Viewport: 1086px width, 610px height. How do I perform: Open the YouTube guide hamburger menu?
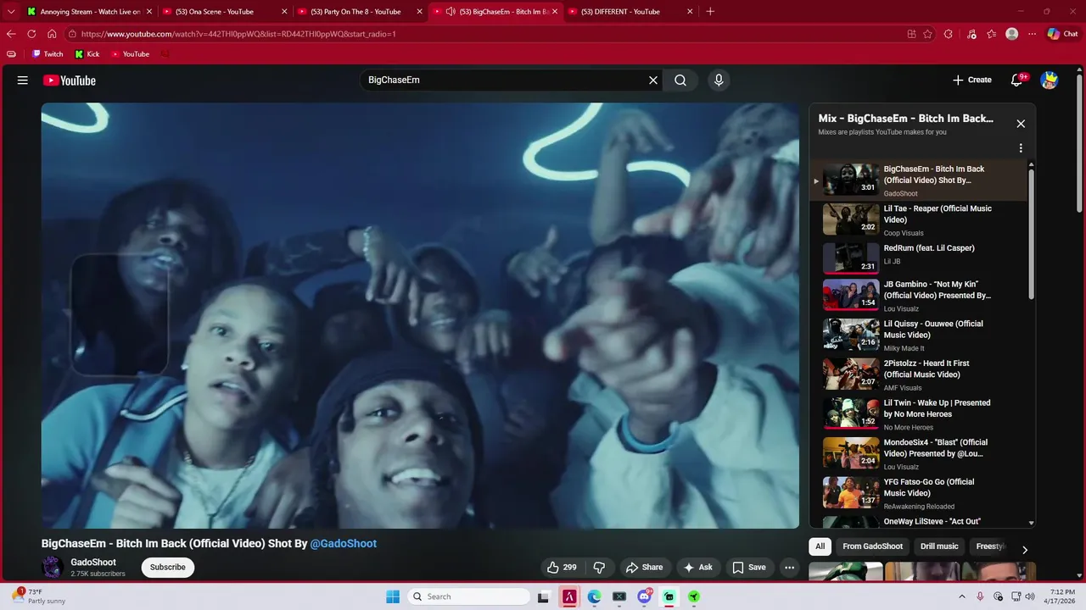click(23, 80)
